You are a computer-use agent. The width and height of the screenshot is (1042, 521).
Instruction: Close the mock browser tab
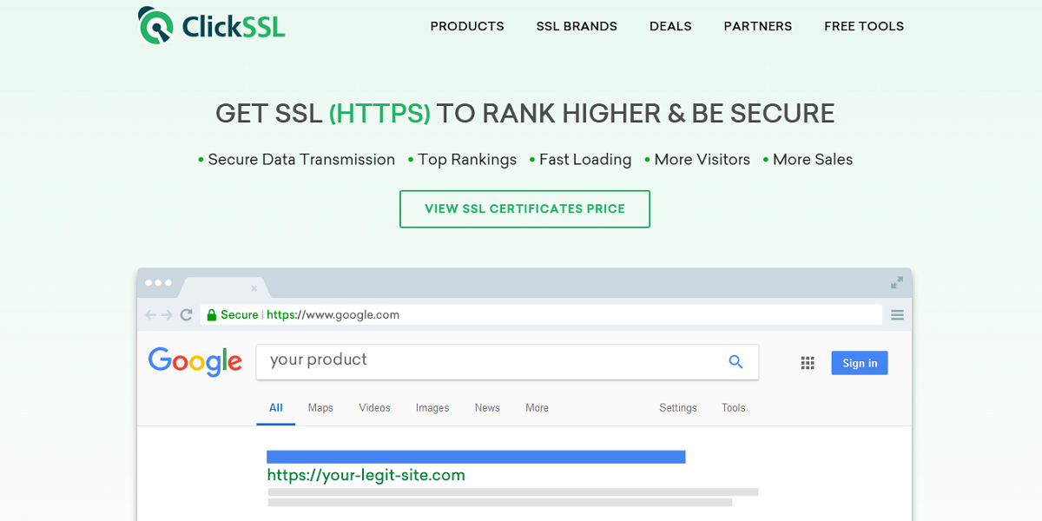254,288
